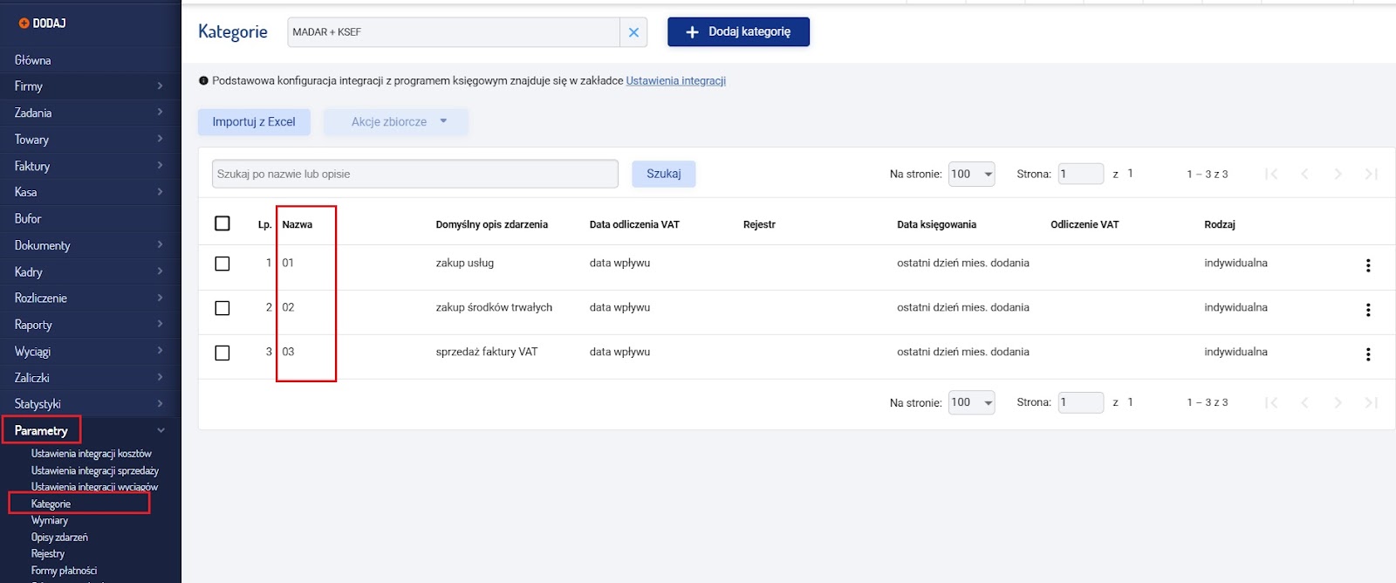Click the Data odliczenia VAT column header
Image resolution: width=1396 pixels, height=583 pixels.
coord(634,224)
